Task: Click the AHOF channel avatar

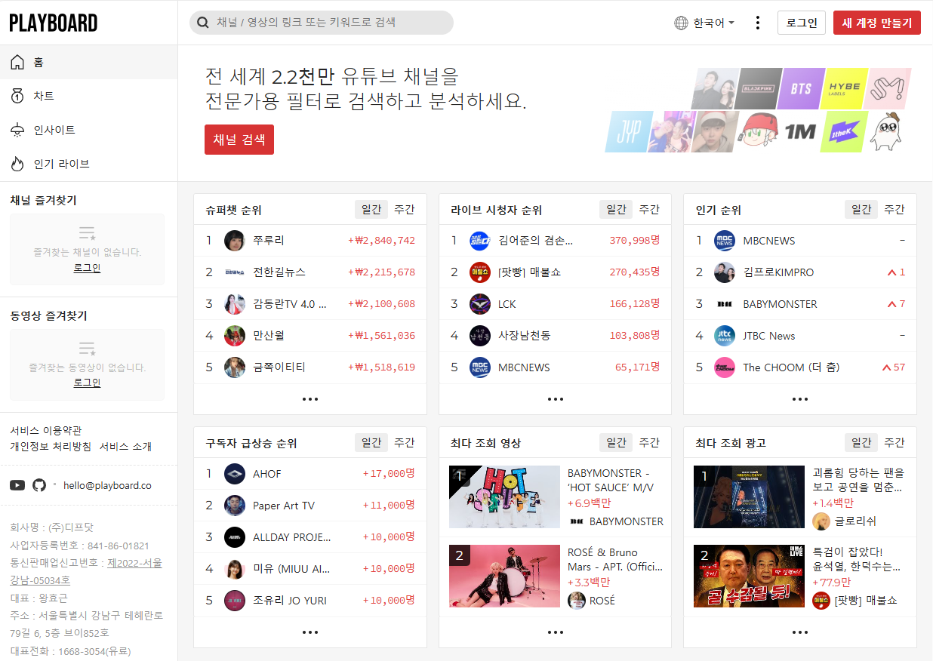Action: click(235, 474)
